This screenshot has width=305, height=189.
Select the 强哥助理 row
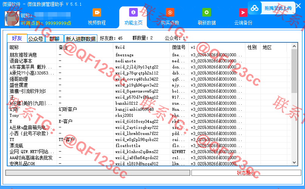coord(149,79)
